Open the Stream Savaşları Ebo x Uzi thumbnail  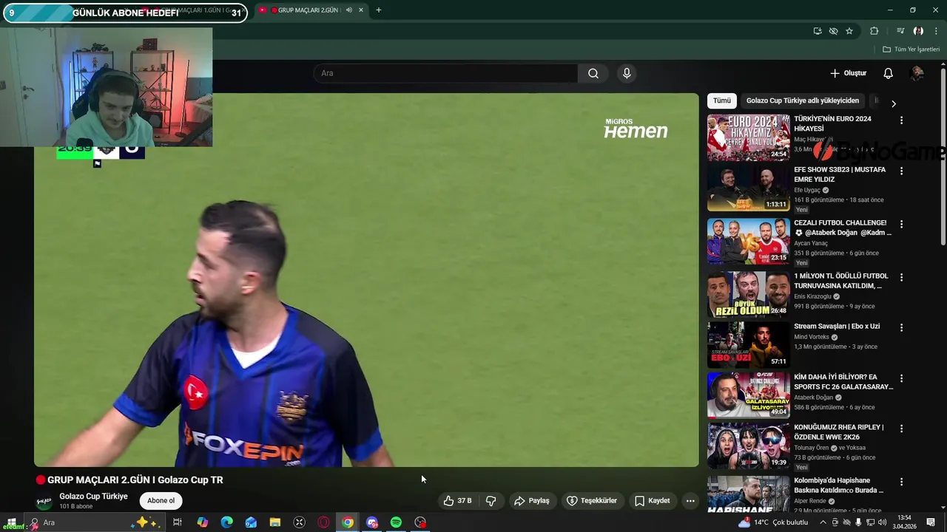point(748,344)
